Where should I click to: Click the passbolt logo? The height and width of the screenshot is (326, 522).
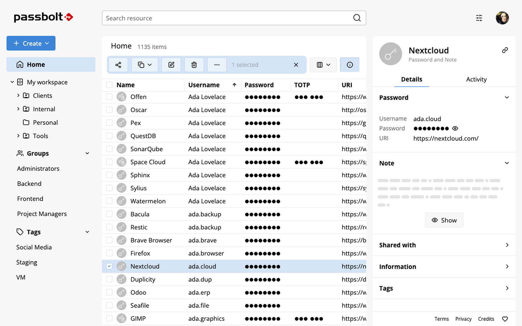point(43,17)
